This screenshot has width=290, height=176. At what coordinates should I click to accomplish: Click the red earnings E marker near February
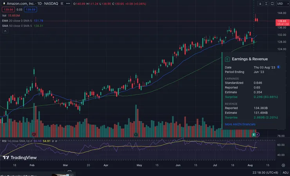click(x=34, y=134)
